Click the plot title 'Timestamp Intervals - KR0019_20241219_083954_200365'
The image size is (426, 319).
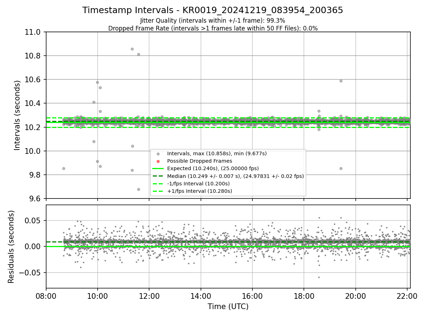point(213,10)
